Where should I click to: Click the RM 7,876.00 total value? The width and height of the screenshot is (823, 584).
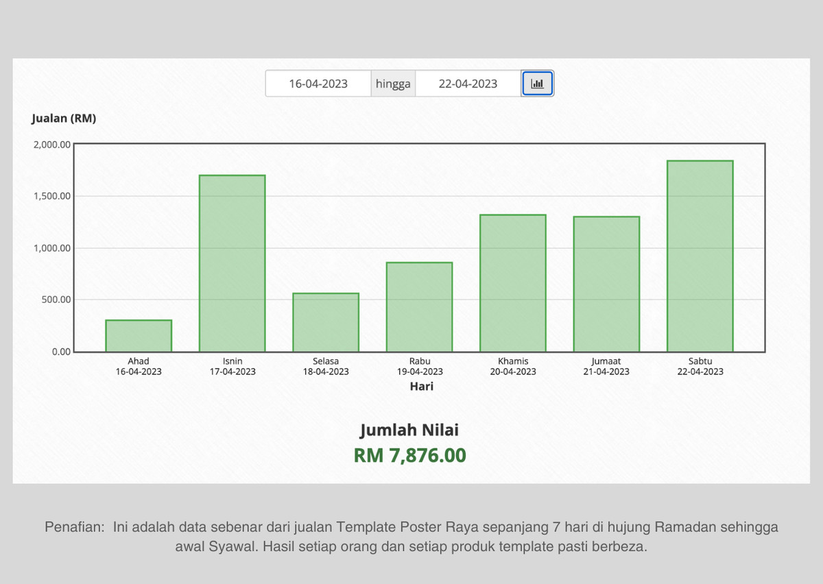pos(409,455)
